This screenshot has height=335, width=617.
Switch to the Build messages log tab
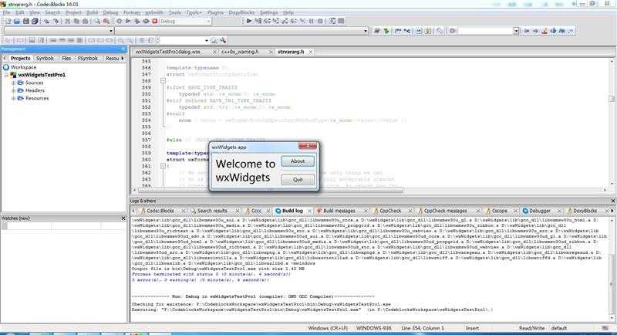click(339, 211)
